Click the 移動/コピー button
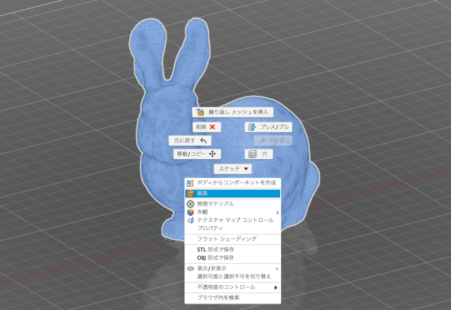 pos(197,154)
